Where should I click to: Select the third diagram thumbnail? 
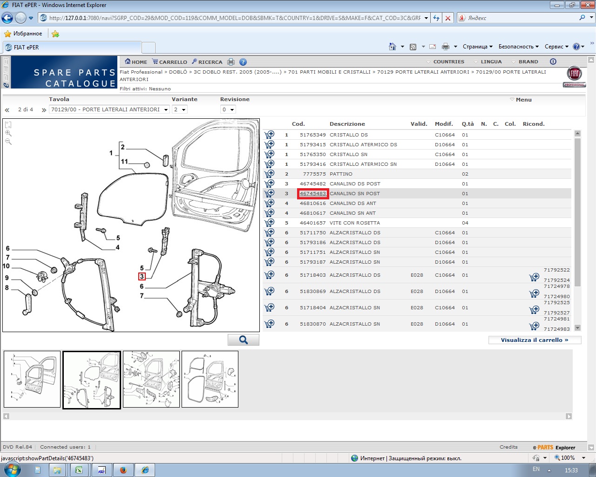(151, 379)
